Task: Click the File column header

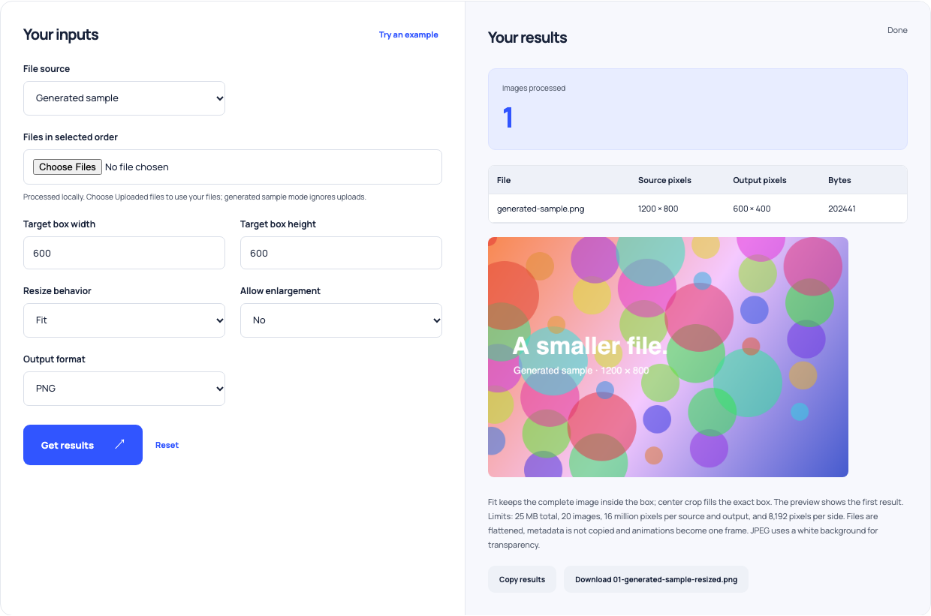Action: tap(504, 180)
